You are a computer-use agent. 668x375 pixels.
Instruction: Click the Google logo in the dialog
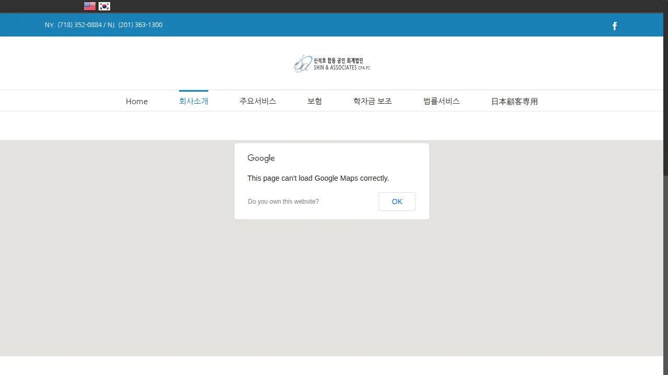tap(261, 158)
